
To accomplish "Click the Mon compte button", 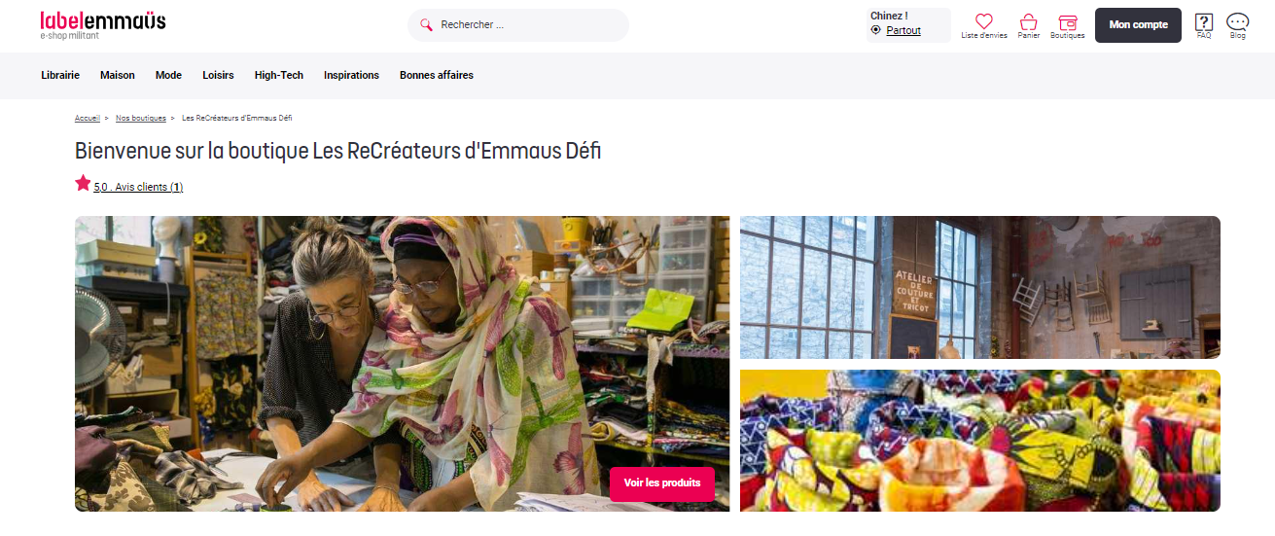I will (x=1138, y=25).
